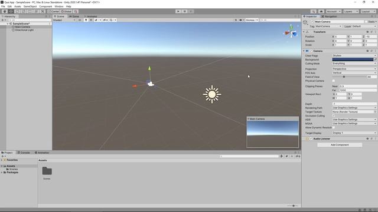Click the Step frame button
This screenshot has width=378, height=212.
tap(191, 11)
